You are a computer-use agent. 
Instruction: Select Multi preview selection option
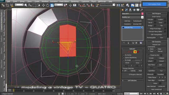(x=137, y=71)
